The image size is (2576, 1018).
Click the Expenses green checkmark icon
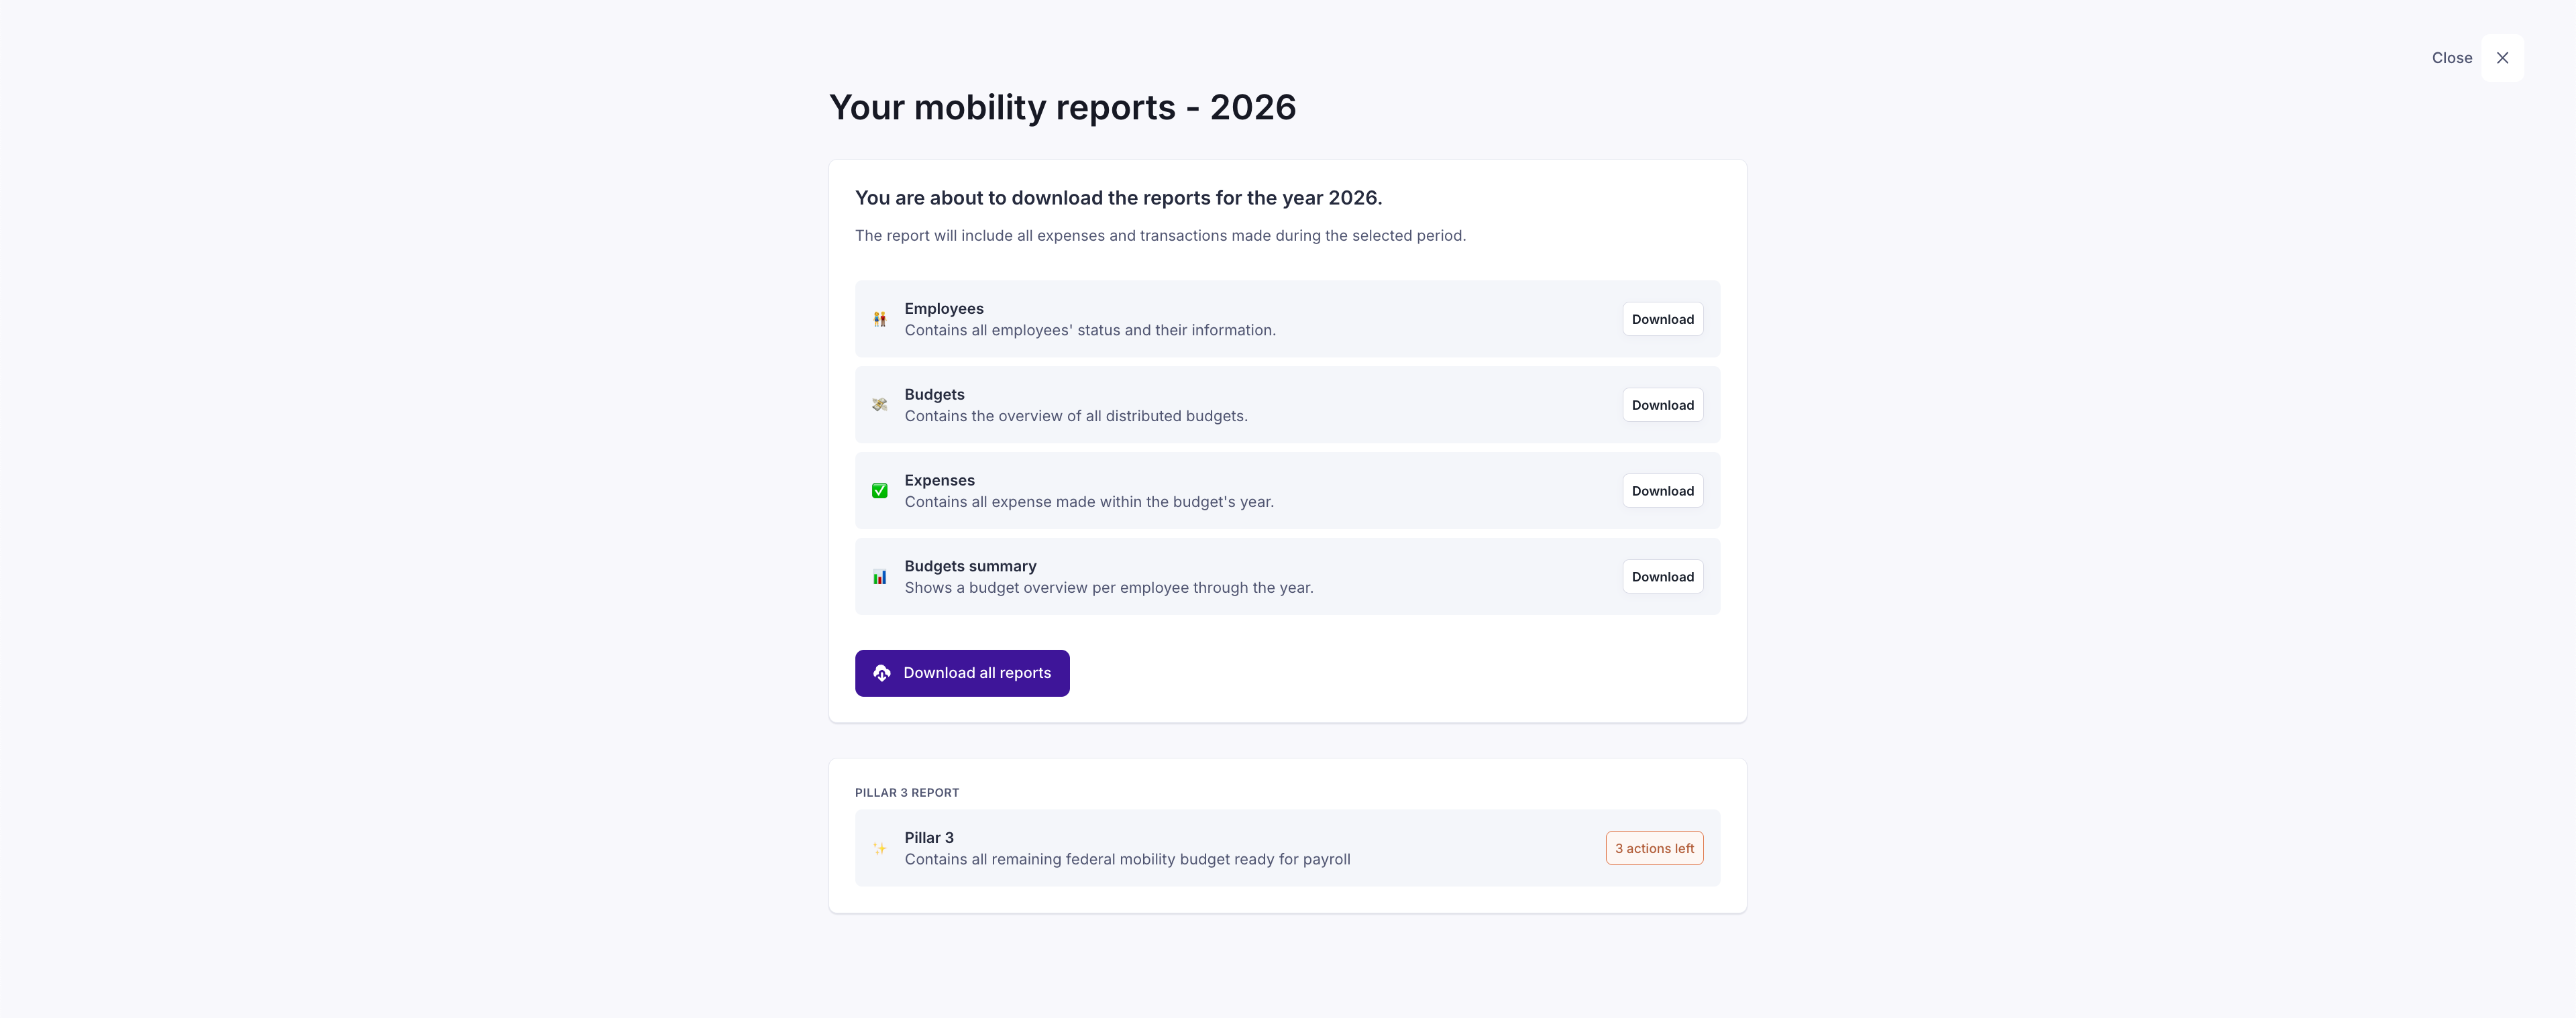point(879,491)
